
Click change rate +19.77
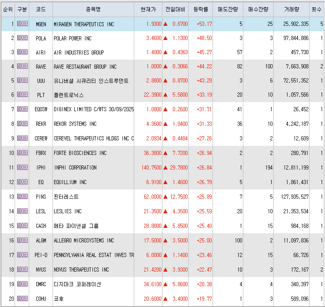204,299
